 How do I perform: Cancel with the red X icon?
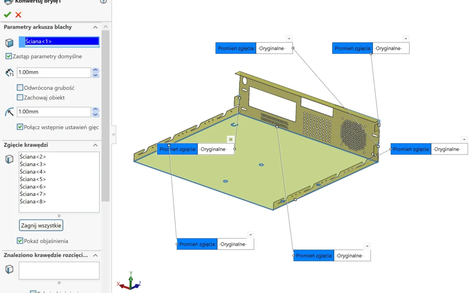tap(18, 15)
